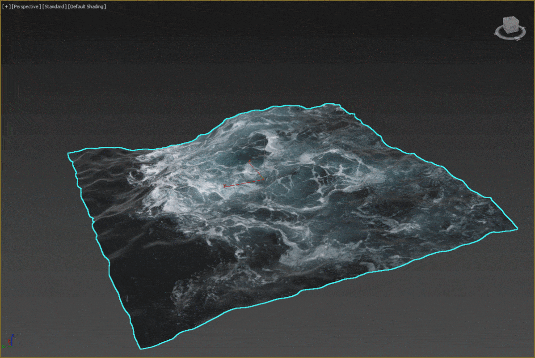Open the [Standard] viewport settings menu
This screenshot has height=358, width=535.
pyautogui.click(x=54, y=7)
